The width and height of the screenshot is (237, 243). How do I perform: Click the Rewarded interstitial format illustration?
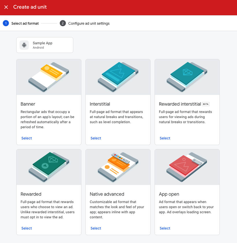click(187, 77)
